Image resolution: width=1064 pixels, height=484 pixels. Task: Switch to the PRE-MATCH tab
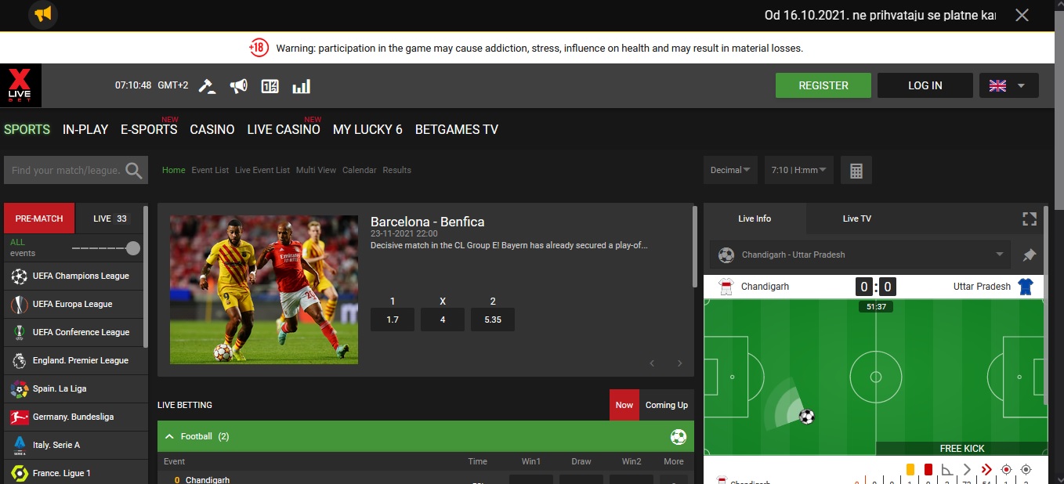tap(39, 219)
